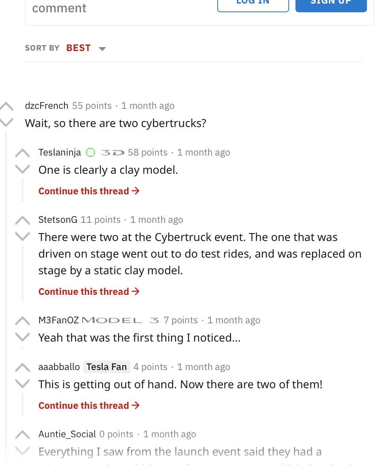The width and height of the screenshot is (380, 465).
Task: Downvote StetsonG's comment
Action: tap(23, 236)
